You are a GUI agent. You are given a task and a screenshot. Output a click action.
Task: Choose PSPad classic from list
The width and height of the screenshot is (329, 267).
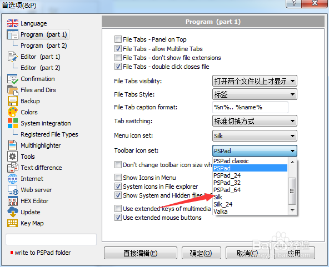(250, 161)
